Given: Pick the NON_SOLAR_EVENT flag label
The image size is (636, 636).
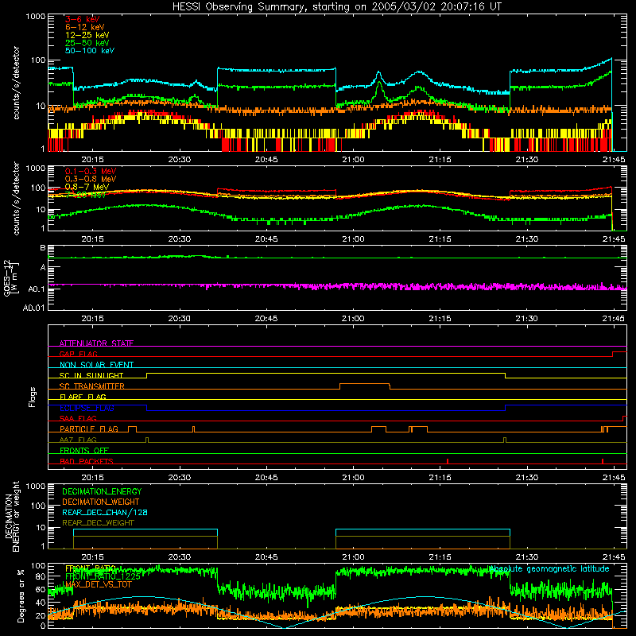Looking at the screenshot, I should tap(96, 365).
